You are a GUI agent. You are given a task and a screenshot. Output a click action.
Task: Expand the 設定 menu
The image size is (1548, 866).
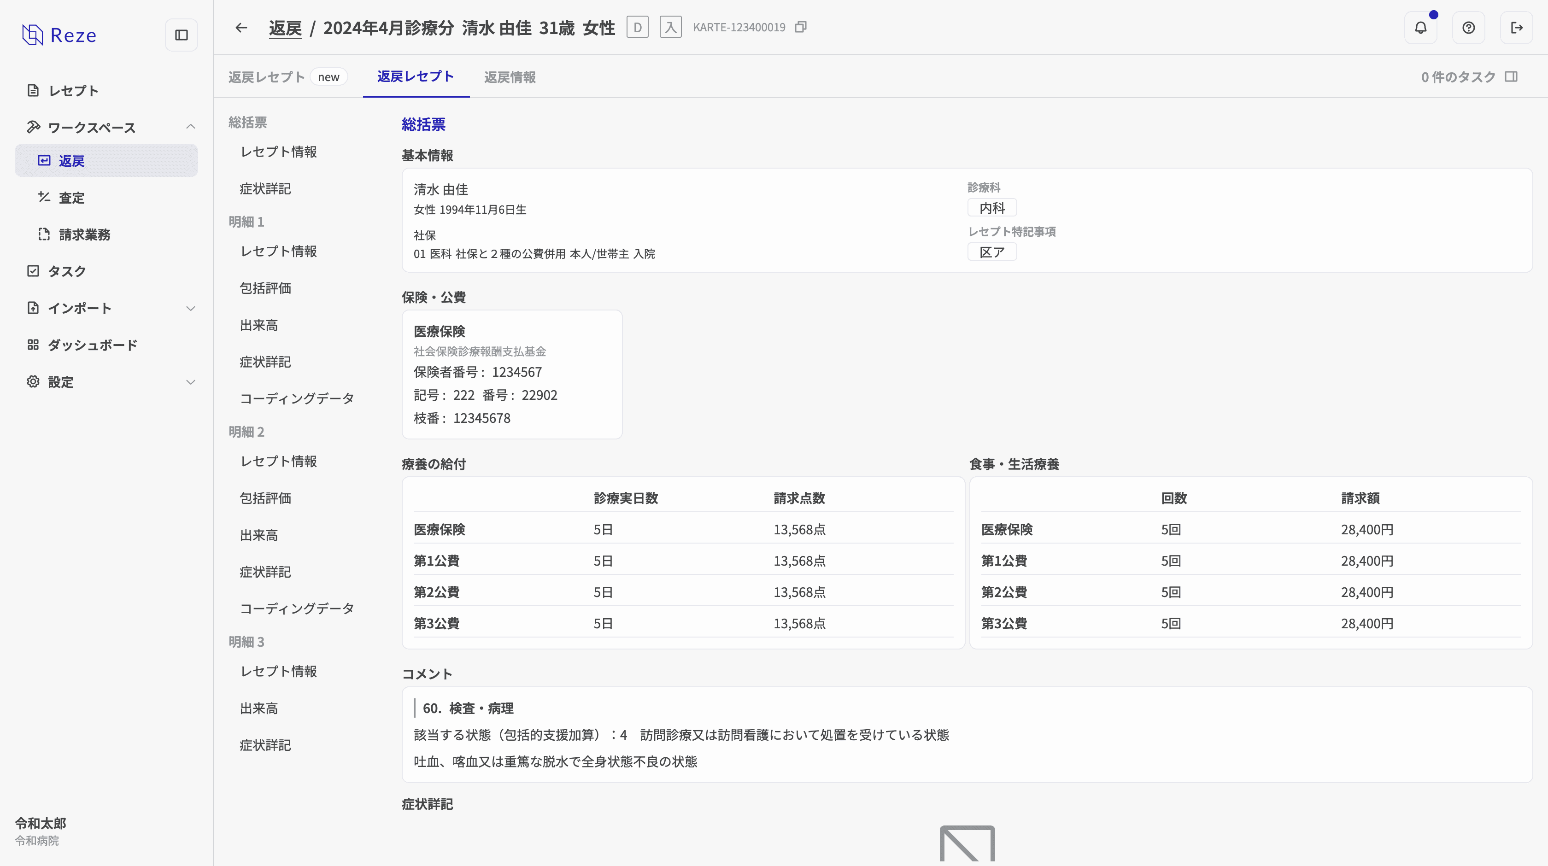coord(190,382)
